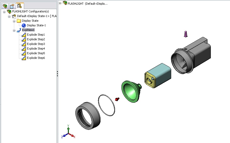This screenshot has width=230, height=143.
Task: Select Explode Step6 label
Action: pos(36,58)
